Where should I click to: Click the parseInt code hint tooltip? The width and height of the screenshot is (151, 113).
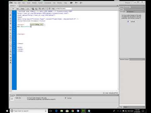click(37, 24)
